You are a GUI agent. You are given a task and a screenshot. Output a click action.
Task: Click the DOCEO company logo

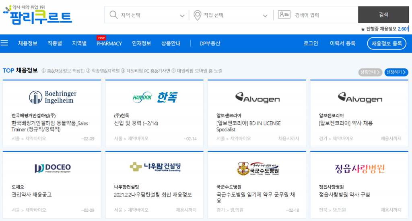pos(53,168)
